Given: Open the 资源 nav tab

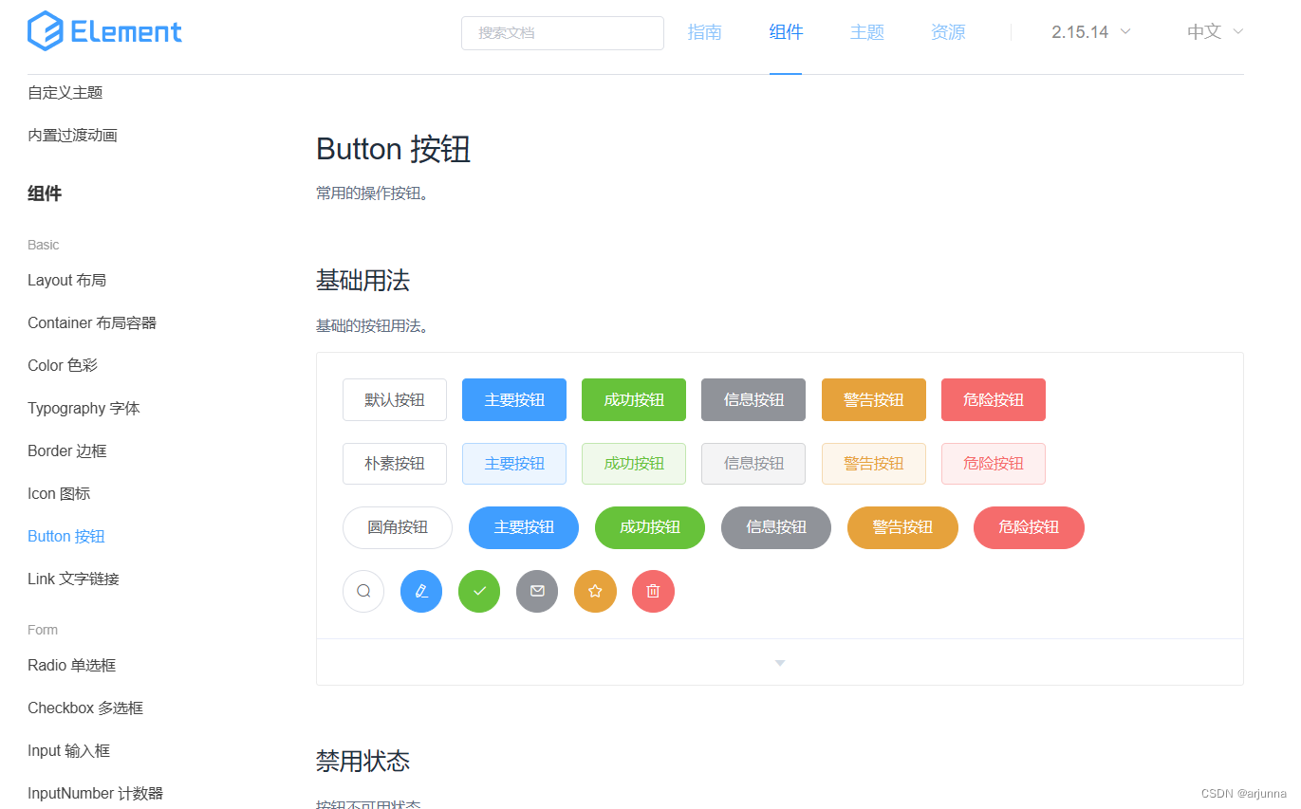Looking at the screenshot, I should point(948,32).
